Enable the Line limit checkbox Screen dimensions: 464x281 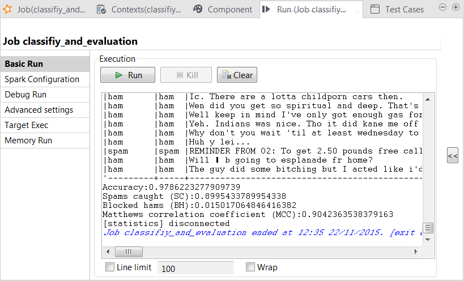click(110, 267)
